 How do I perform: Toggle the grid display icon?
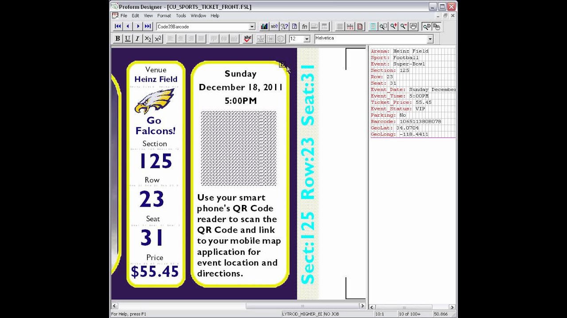pos(340,26)
